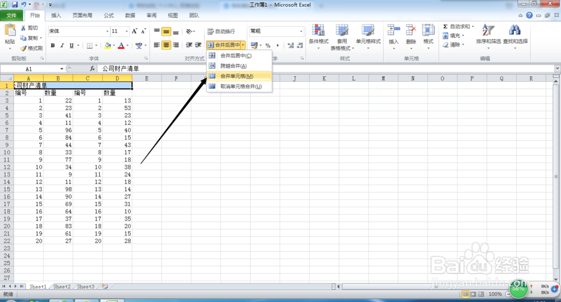Expand the 合并后居中 dropdown arrow
The height and width of the screenshot is (302, 561).
[243, 45]
